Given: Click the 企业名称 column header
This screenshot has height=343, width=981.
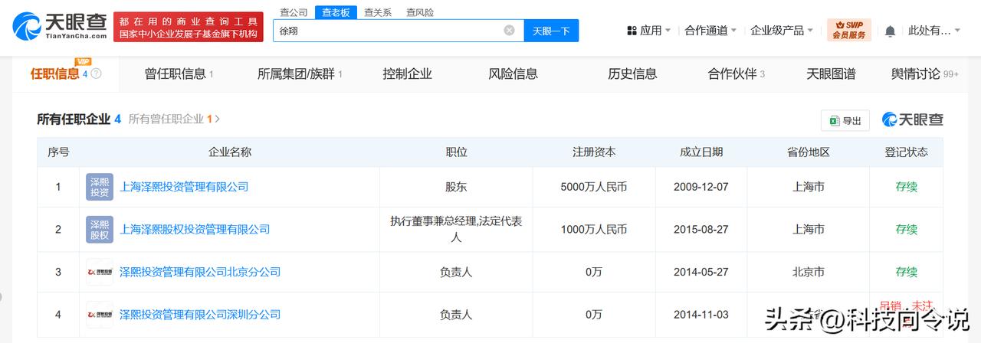Looking at the screenshot, I should click(230, 152).
